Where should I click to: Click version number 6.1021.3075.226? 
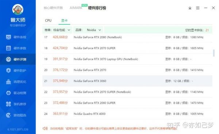[x=18, y=129]
